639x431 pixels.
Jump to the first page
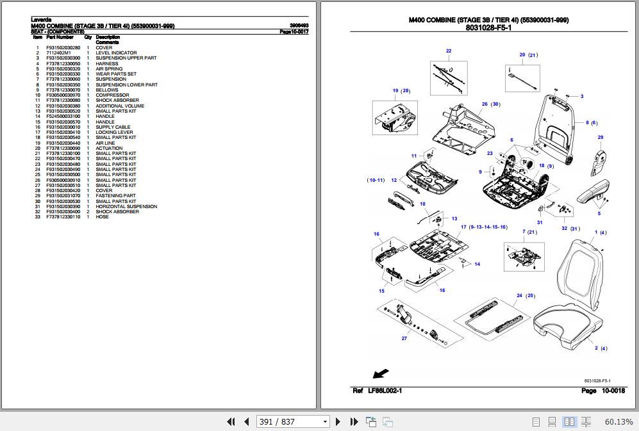pos(231,421)
